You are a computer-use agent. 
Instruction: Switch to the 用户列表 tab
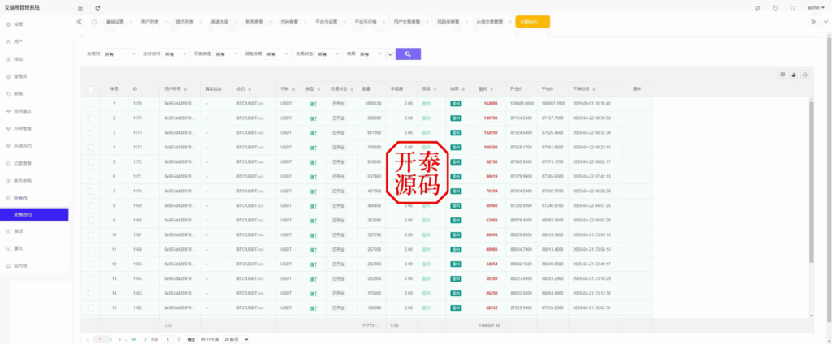point(150,22)
